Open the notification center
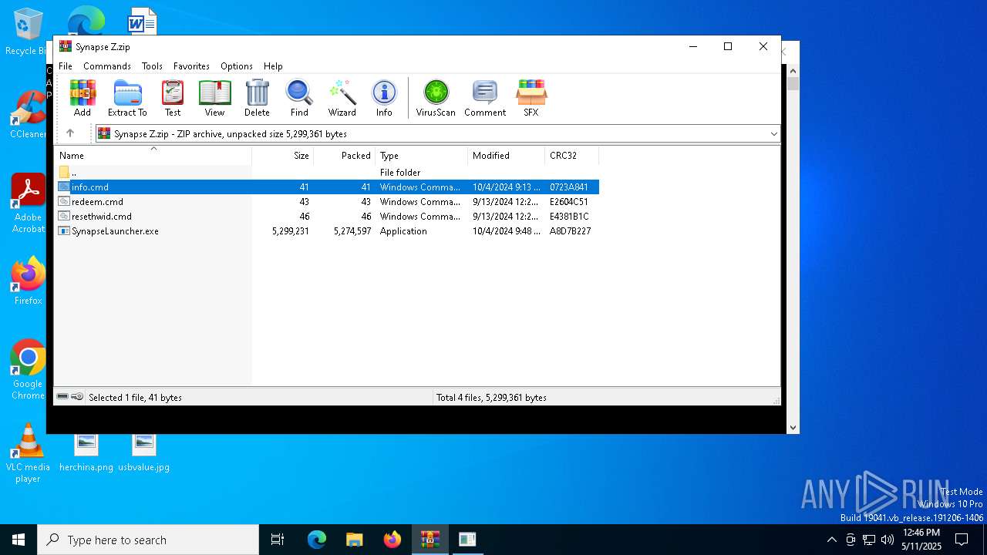This screenshot has width=987, height=555. pos(962,540)
